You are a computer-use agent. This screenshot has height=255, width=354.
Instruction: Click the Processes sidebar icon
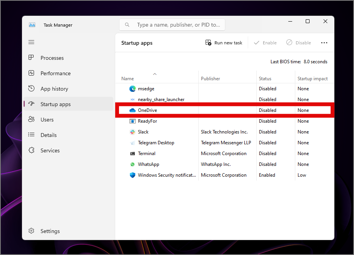tap(31, 57)
